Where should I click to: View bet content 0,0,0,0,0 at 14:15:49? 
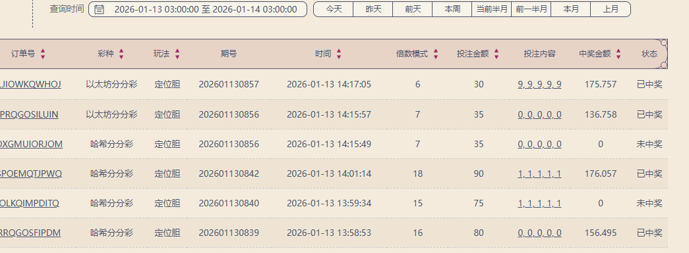(x=539, y=144)
